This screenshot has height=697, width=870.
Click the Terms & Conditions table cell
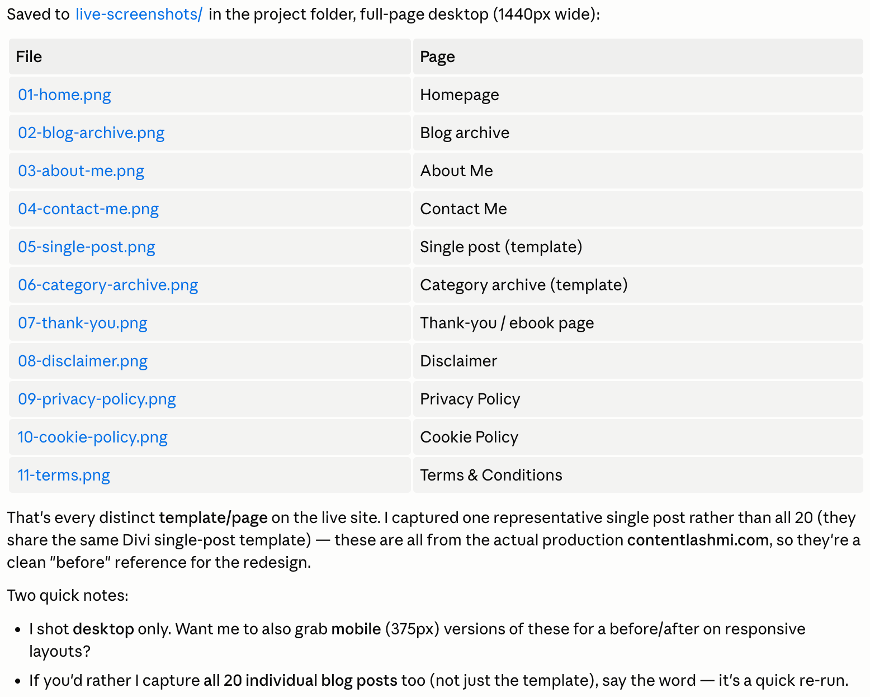638,475
